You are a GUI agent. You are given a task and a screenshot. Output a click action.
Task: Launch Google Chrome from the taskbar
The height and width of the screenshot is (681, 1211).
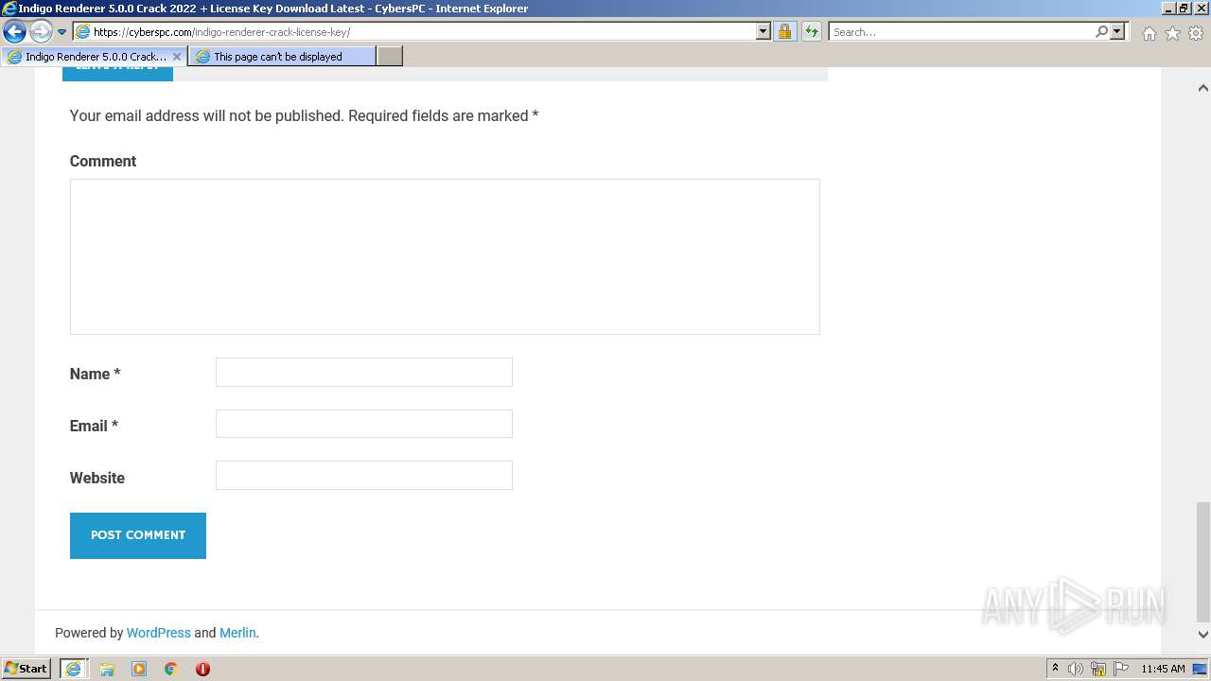[171, 669]
